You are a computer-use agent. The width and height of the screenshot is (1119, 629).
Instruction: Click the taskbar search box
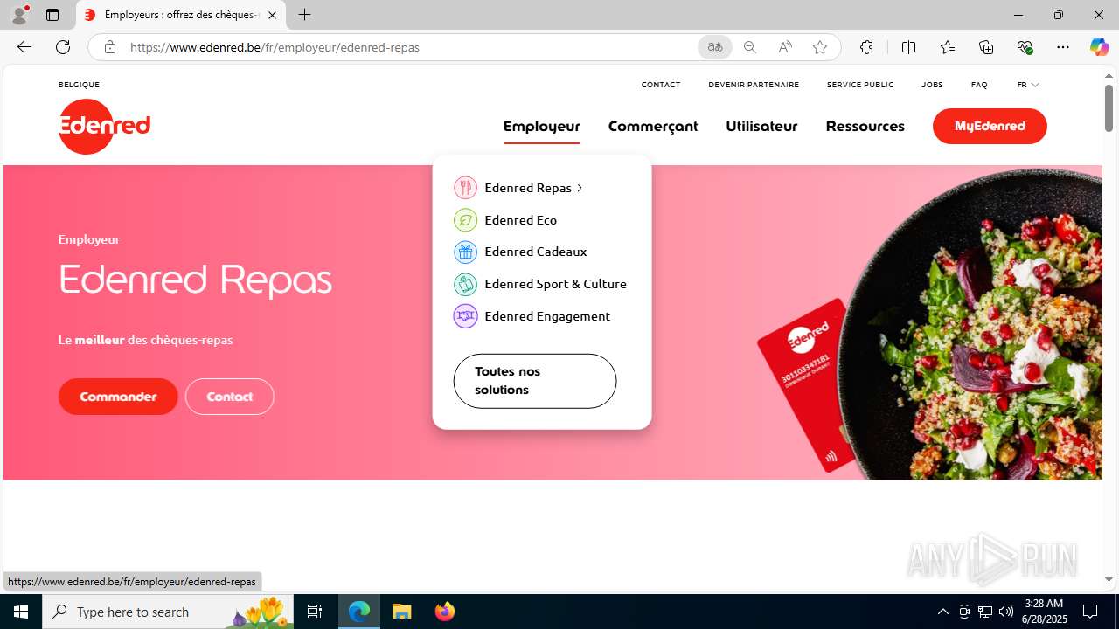(x=167, y=612)
